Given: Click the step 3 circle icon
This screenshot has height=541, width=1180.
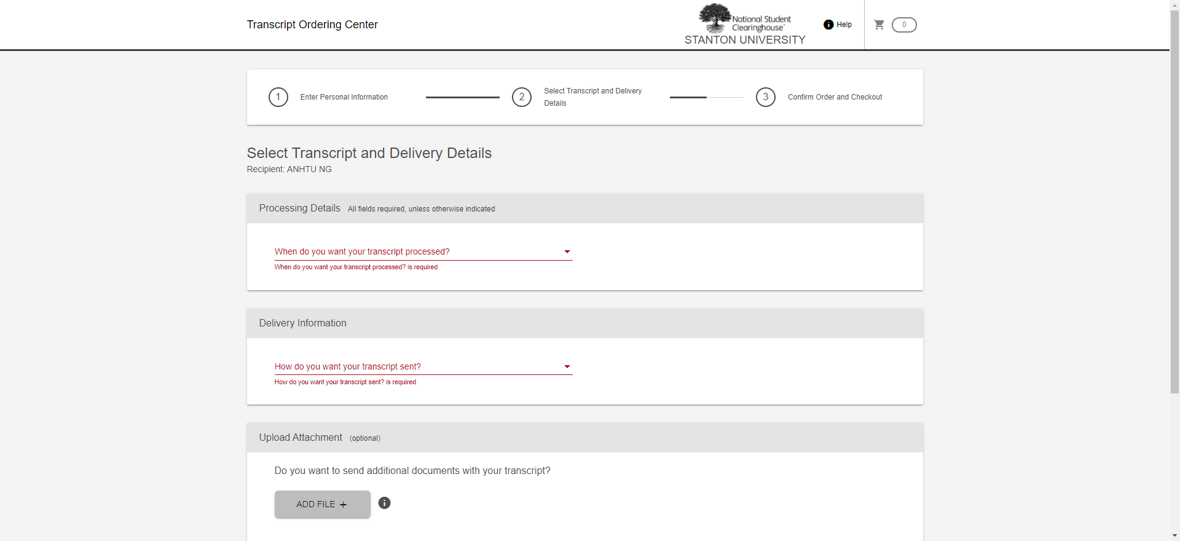Looking at the screenshot, I should 765,97.
